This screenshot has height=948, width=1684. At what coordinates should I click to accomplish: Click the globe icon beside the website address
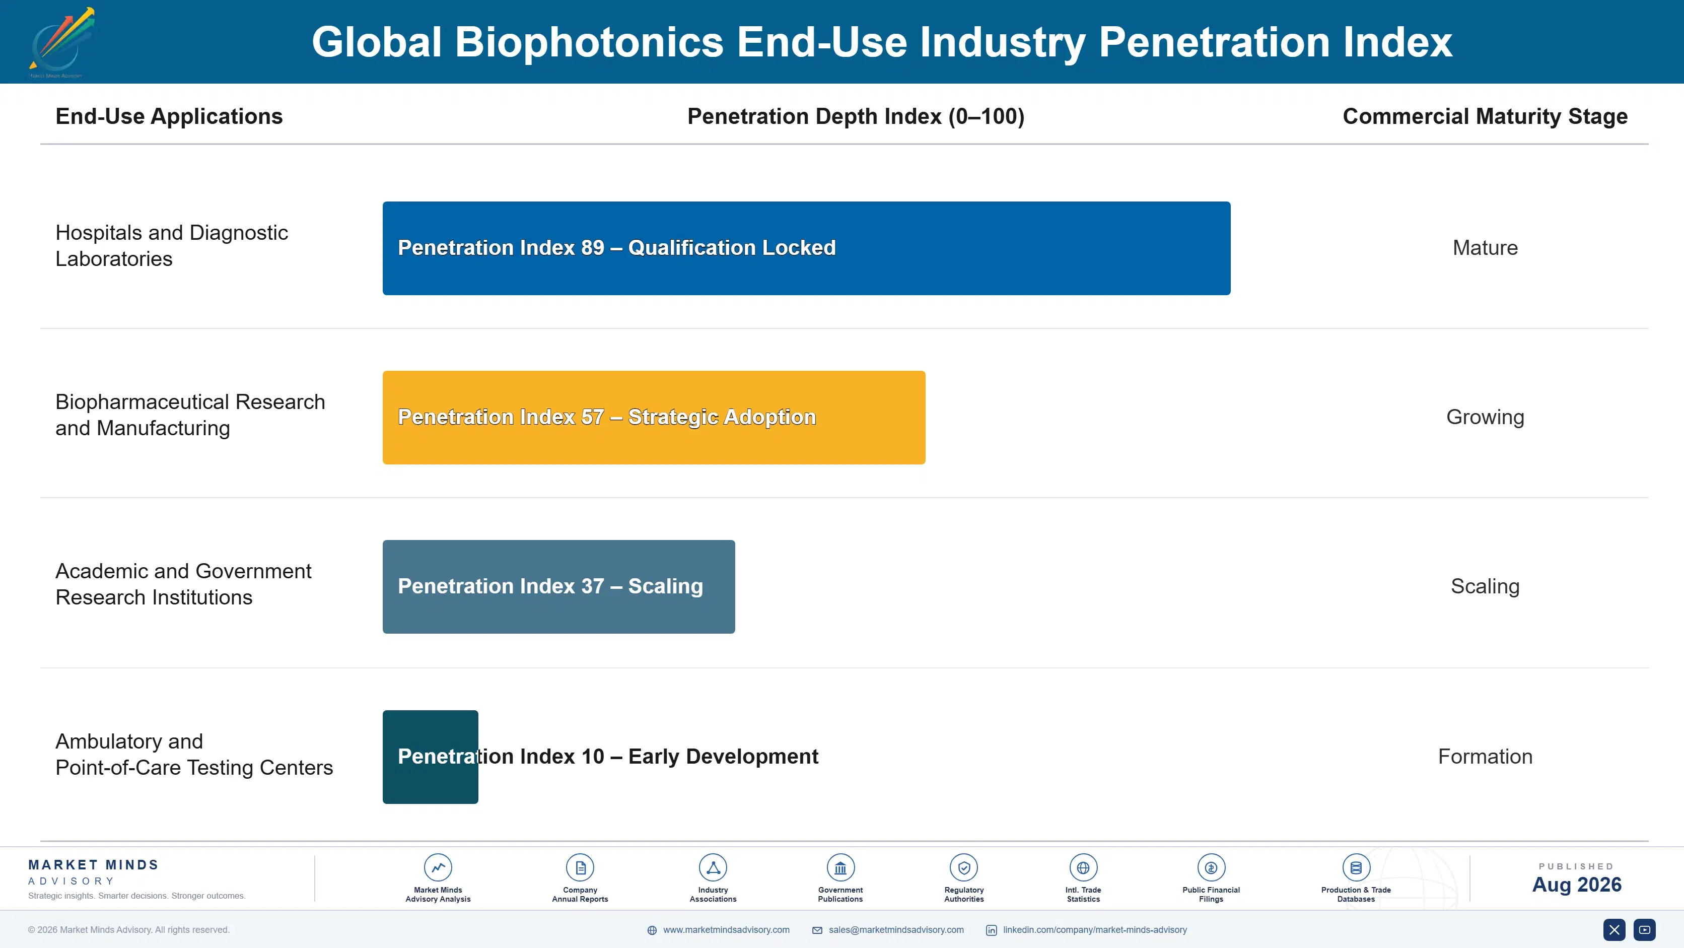(652, 930)
